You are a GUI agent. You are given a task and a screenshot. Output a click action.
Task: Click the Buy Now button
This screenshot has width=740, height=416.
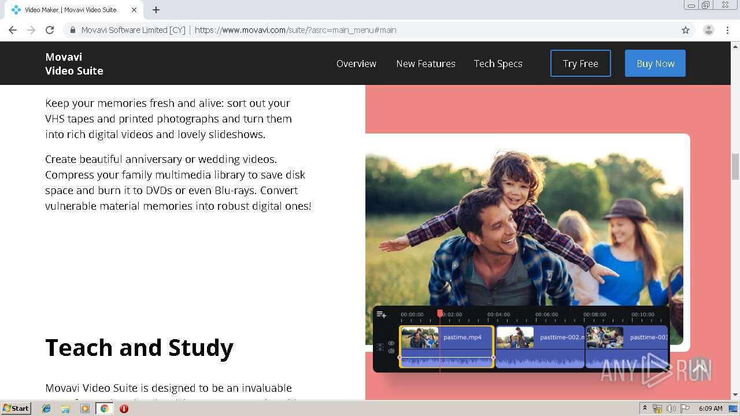click(655, 64)
